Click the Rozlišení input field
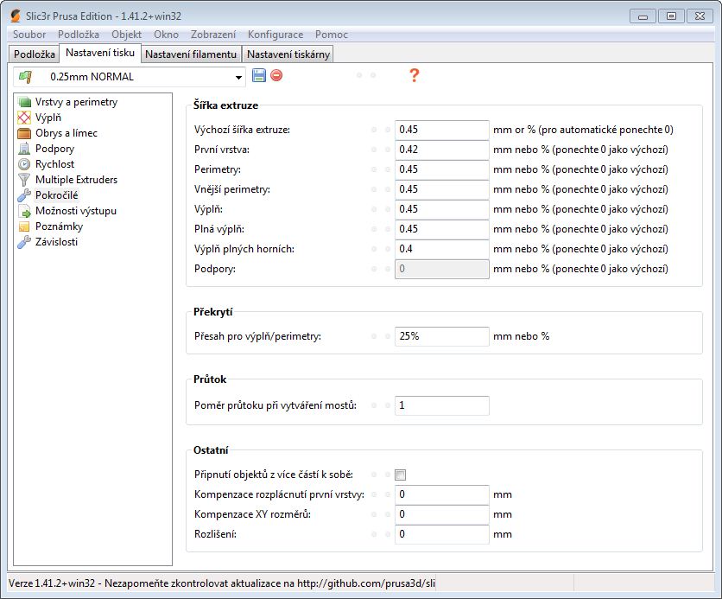The height and width of the screenshot is (599, 722). [441, 534]
